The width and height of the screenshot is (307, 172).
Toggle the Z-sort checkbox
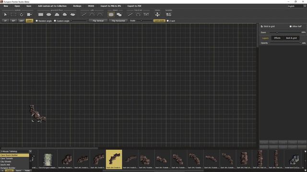tap(167, 21)
